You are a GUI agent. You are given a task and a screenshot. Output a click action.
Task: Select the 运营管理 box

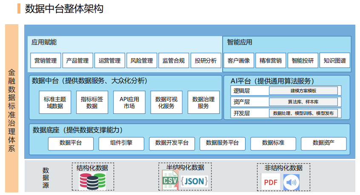[x=110, y=60]
